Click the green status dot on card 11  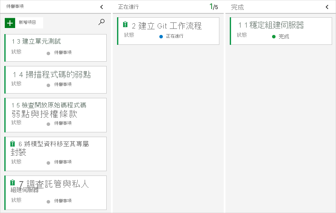(274, 37)
